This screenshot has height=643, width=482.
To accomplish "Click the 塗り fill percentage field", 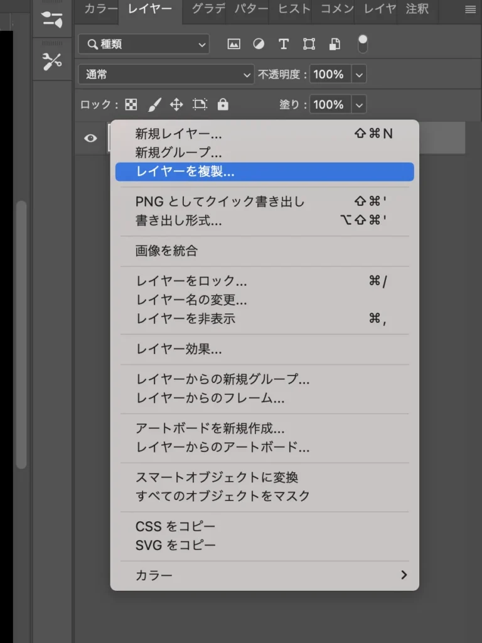I will point(329,105).
